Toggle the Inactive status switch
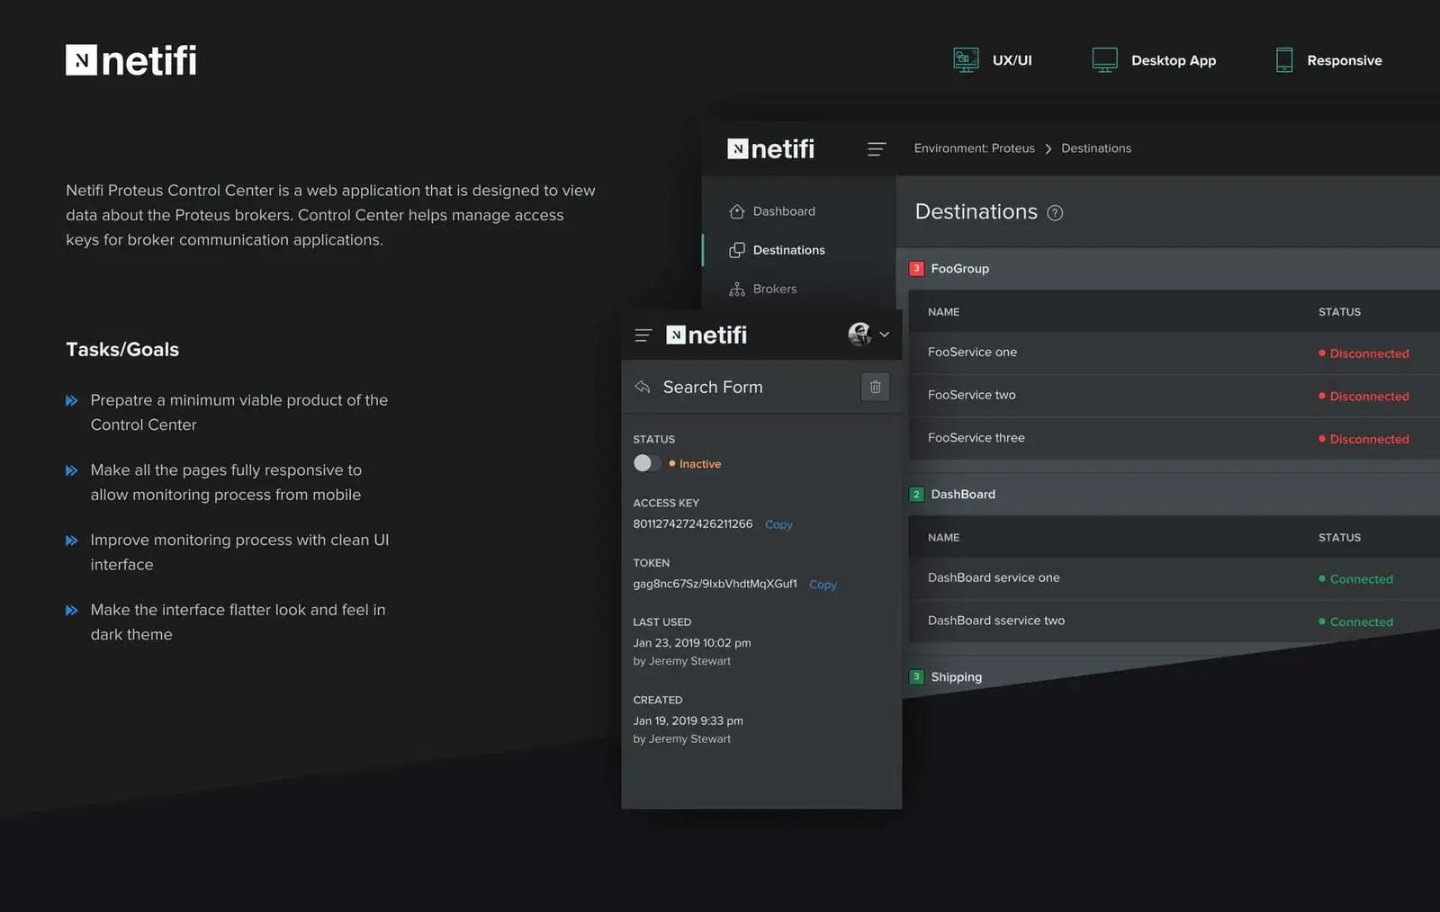The width and height of the screenshot is (1440, 912). pyautogui.click(x=647, y=463)
